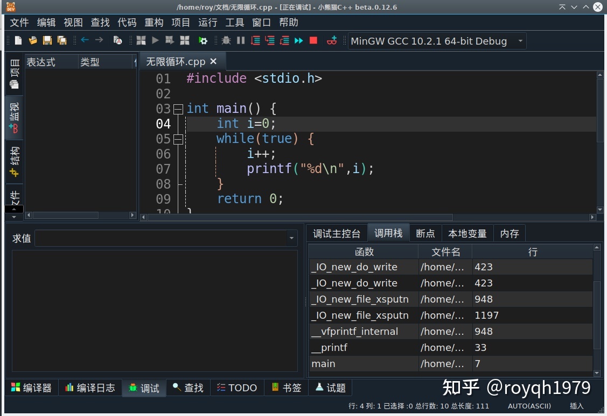Switch to 监视 side panel tab
This screenshot has height=416, width=607.
click(15, 118)
